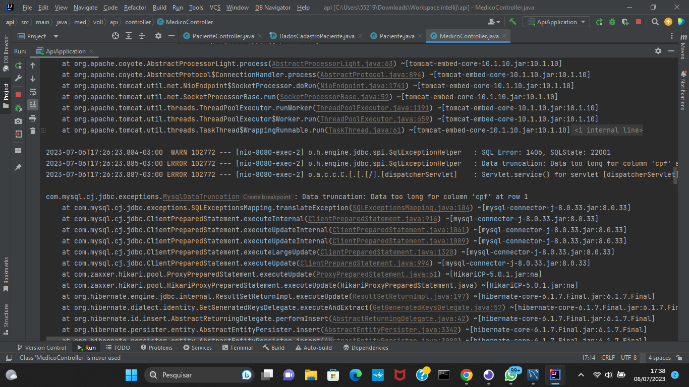Viewport: 689px width, 387px height.
Task: Open Notifications side panel
Action: click(683, 91)
